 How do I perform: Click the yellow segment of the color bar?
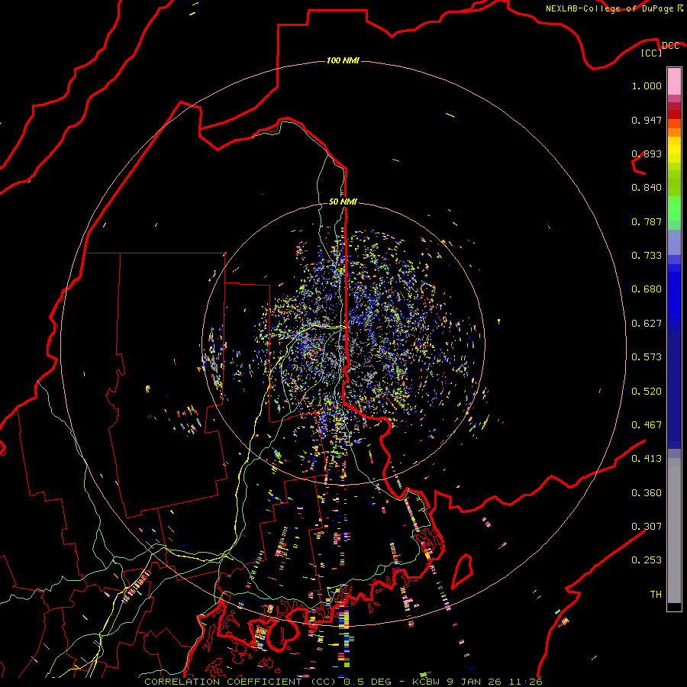click(674, 150)
